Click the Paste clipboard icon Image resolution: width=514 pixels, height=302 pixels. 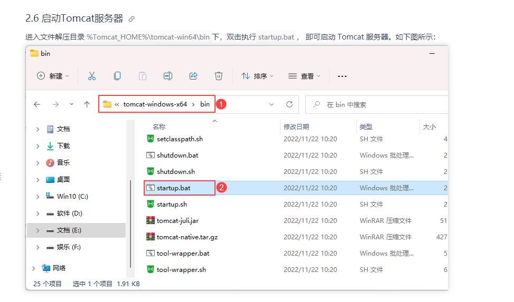(142, 76)
